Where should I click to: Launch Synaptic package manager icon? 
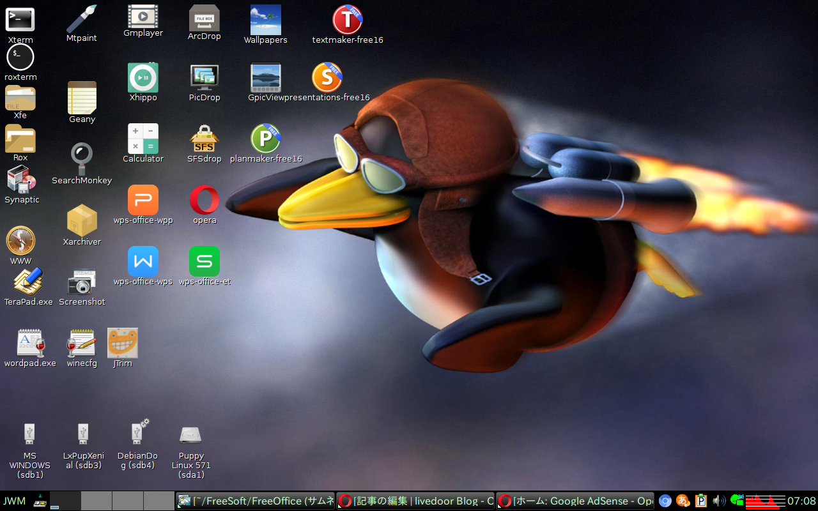coord(21,179)
